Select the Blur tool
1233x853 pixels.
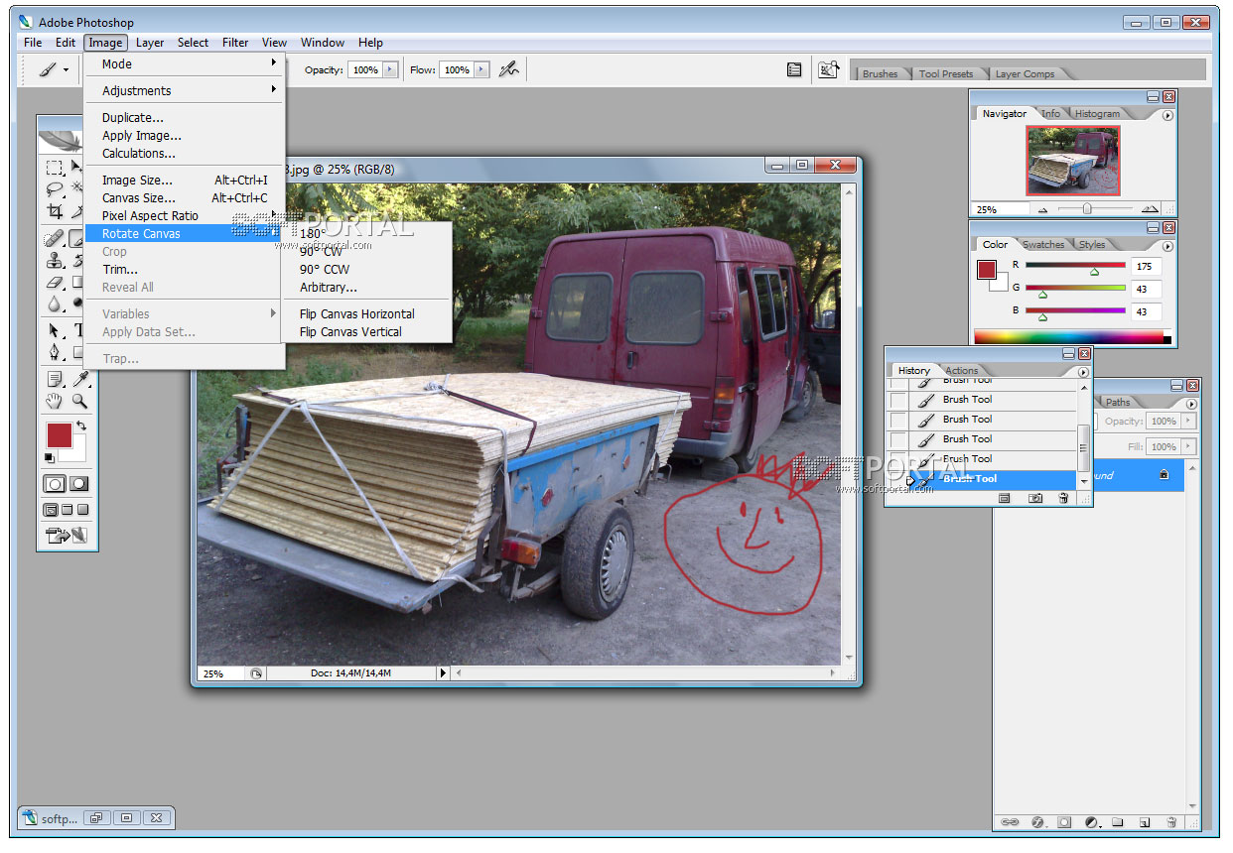coord(56,305)
